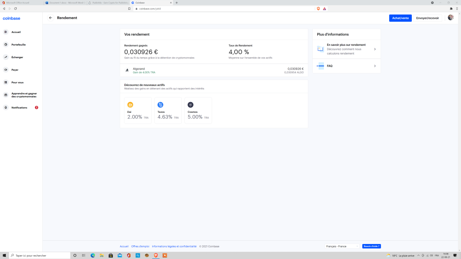Screen dimensions: 461x259
Task: Click the Achat/vente button
Action: coord(400,18)
